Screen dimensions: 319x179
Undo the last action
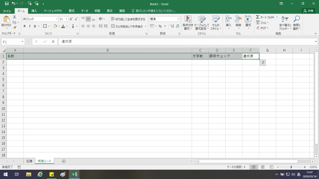click(x=14, y=4)
